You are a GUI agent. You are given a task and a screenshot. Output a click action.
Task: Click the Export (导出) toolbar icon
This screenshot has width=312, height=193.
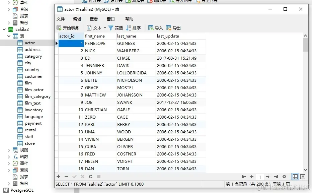pyautogui.click(x=168, y=28)
